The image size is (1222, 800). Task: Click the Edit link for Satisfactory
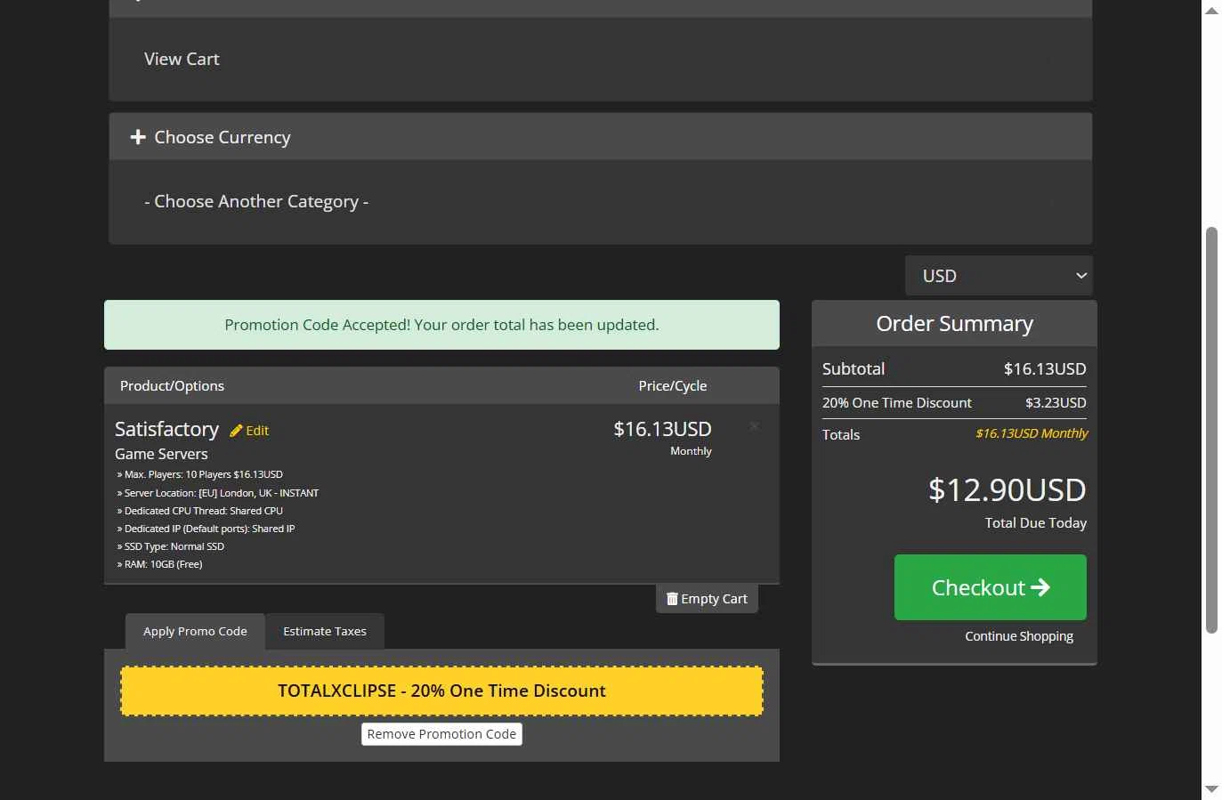coord(249,431)
